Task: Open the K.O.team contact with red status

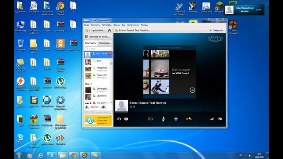Action: (x=97, y=102)
